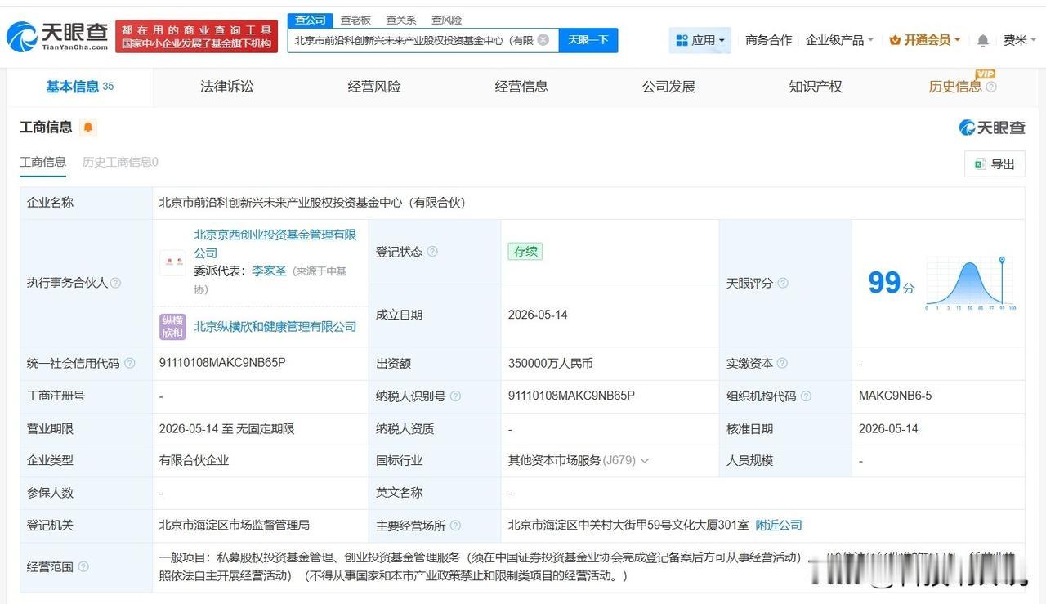This screenshot has height=604, width=1046.
Task: Click the 存续 status badge
Action: tap(525, 252)
